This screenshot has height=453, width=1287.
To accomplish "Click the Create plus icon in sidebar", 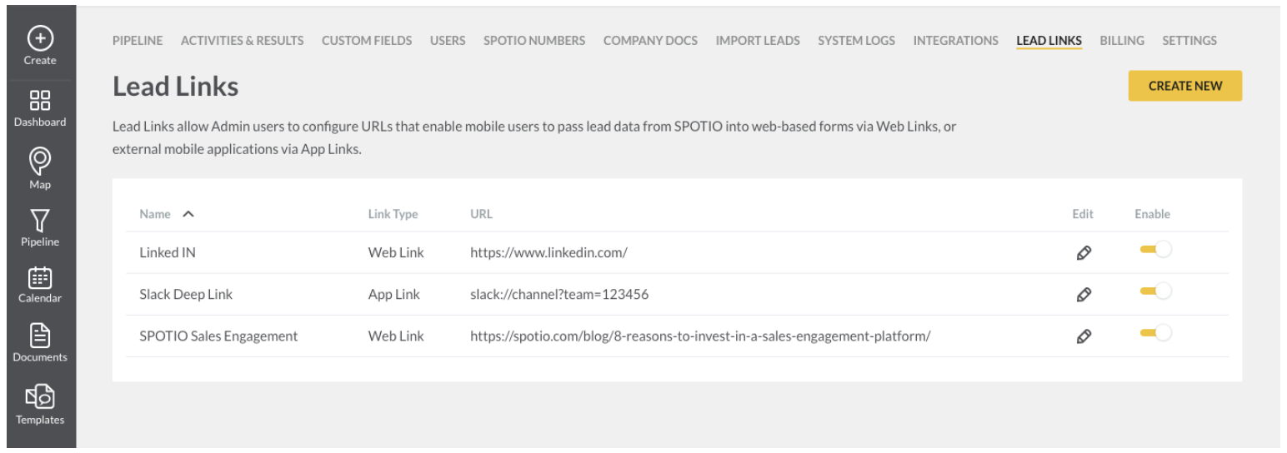I will pyautogui.click(x=40, y=37).
